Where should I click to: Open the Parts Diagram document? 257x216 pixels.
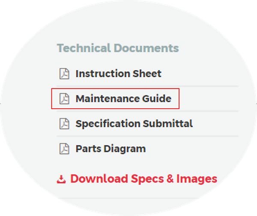111,149
